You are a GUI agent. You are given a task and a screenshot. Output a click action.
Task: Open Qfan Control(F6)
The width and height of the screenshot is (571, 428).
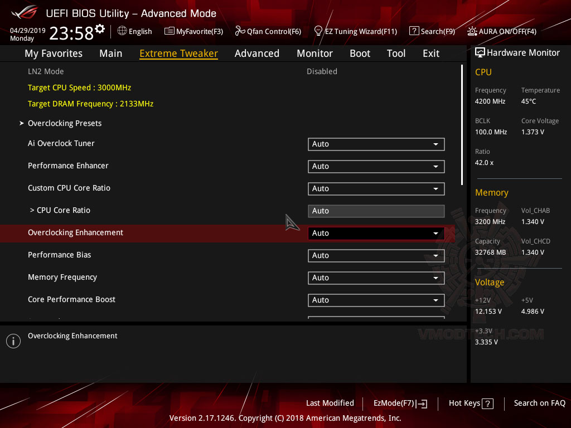[268, 31]
